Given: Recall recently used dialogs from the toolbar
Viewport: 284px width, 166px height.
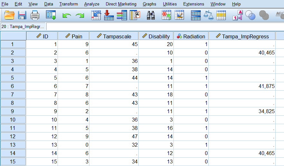Looking at the screenshot, I should pos(51,15).
